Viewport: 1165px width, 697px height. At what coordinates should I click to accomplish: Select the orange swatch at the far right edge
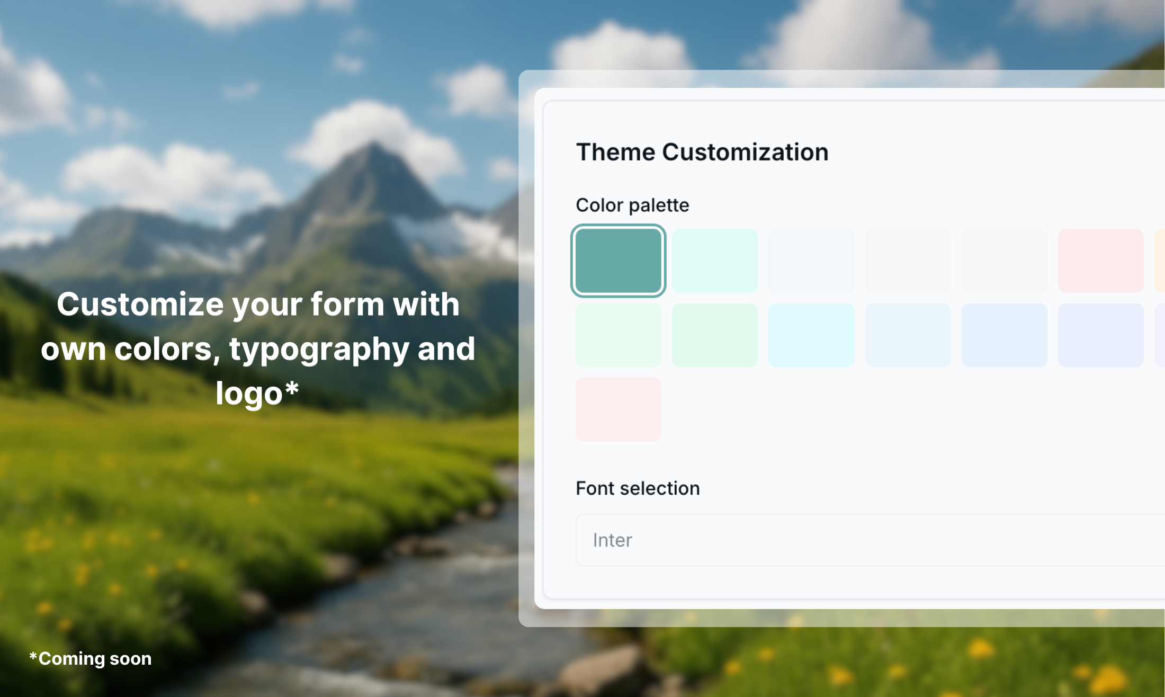pyautogui.click(x=1161, y=261)
